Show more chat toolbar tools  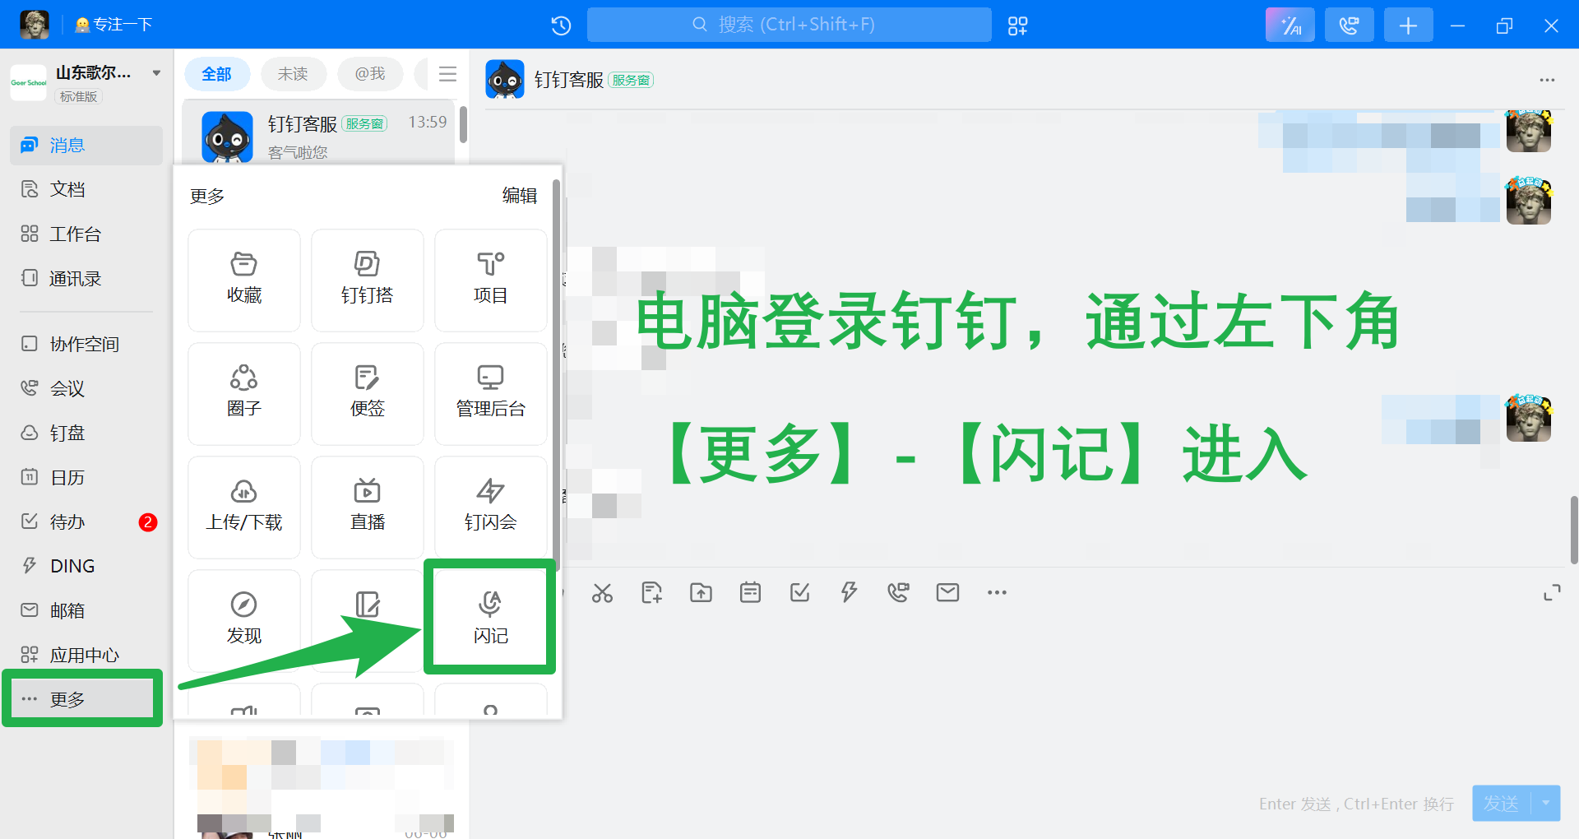tap(997, 592)
